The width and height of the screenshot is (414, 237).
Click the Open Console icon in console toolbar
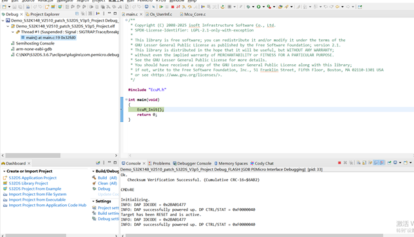tap(405, 163)
